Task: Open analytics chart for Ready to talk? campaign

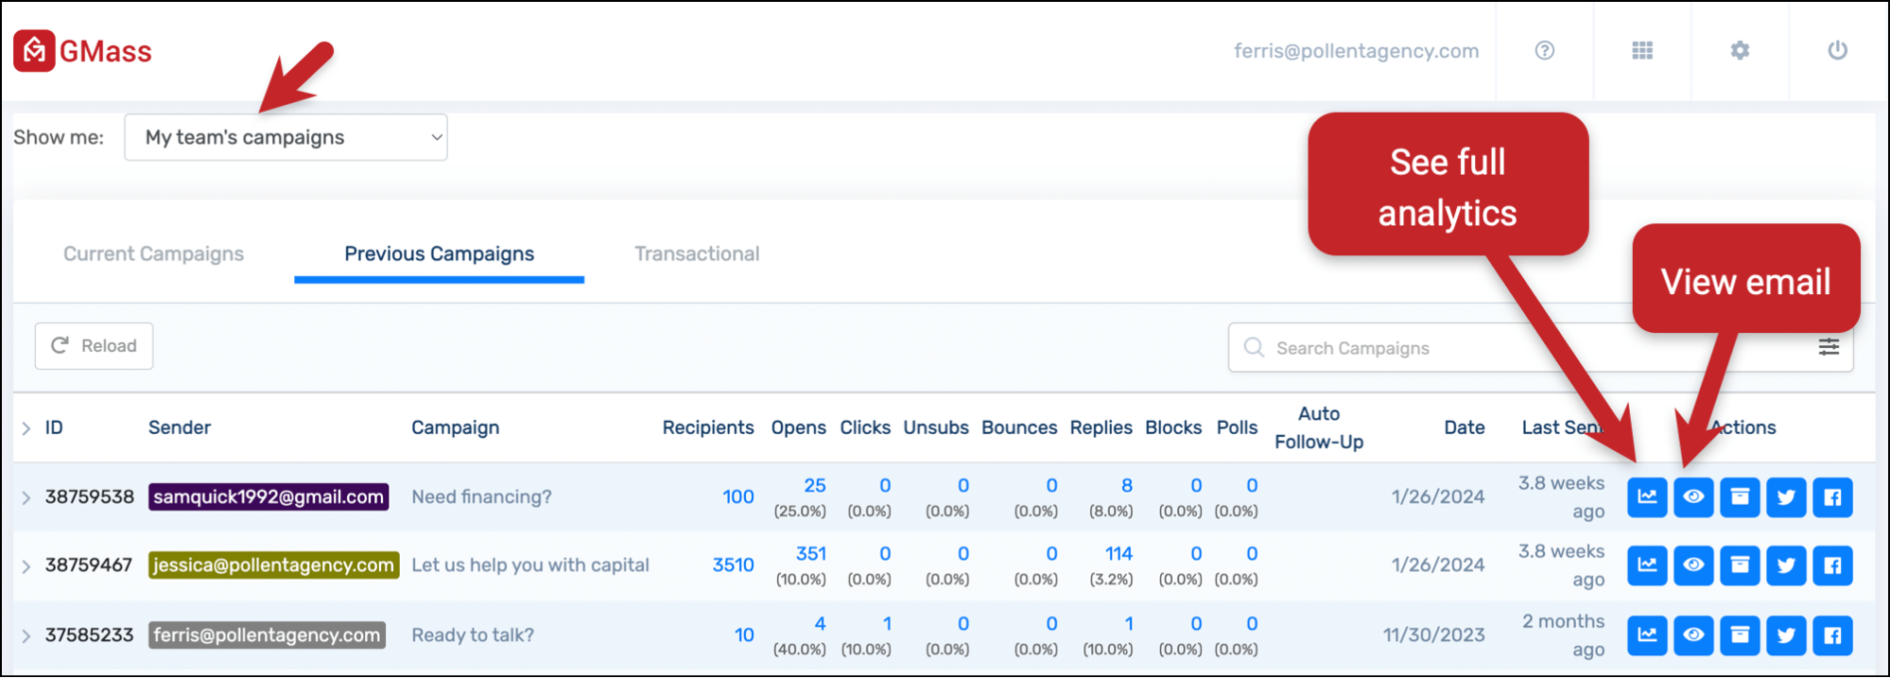Action: click(x=1647, y=635)
